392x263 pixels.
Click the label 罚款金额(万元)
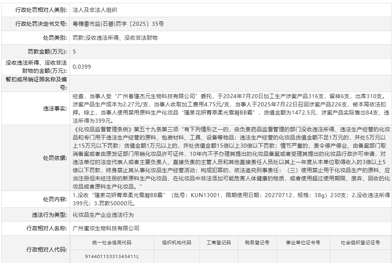pos(47,52)
